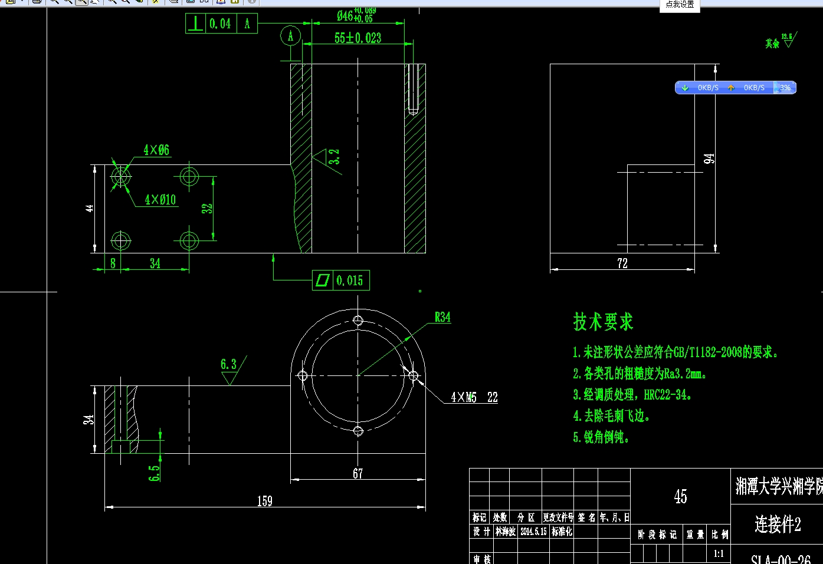Click the 点我设置 button at top
This screenshot has width=823, height=564.
coord(680,5)
